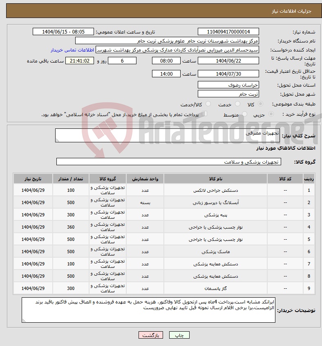Click the واحد شمارش column header

(x=145, y=179)
